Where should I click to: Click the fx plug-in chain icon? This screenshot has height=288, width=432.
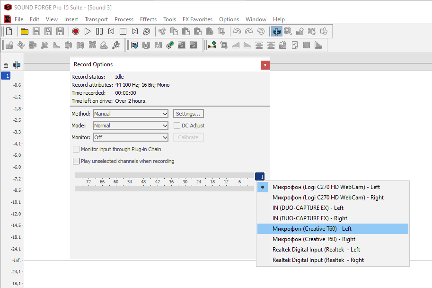(x=116, y=45)
